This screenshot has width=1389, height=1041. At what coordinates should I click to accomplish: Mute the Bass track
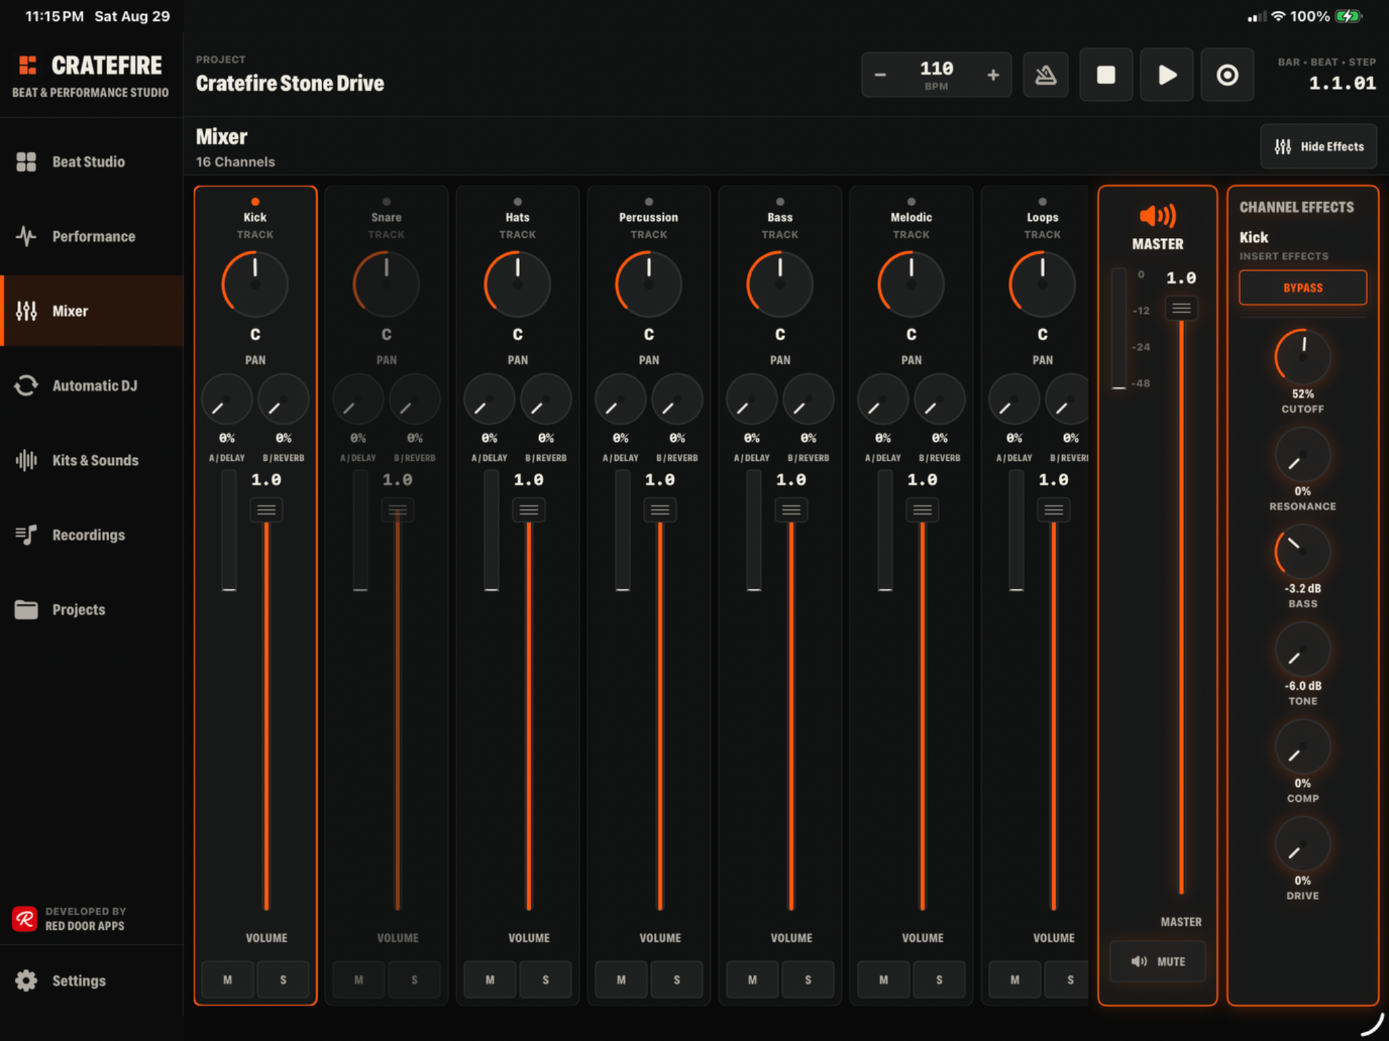[x=752, y=979]
